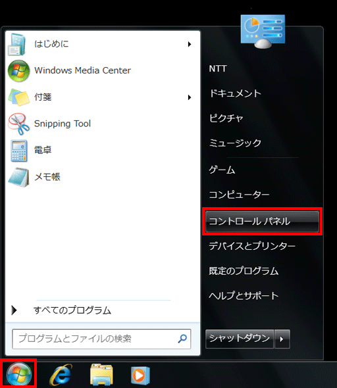Click the magnifier search icon in search box
337x388 pixels.
182,339
